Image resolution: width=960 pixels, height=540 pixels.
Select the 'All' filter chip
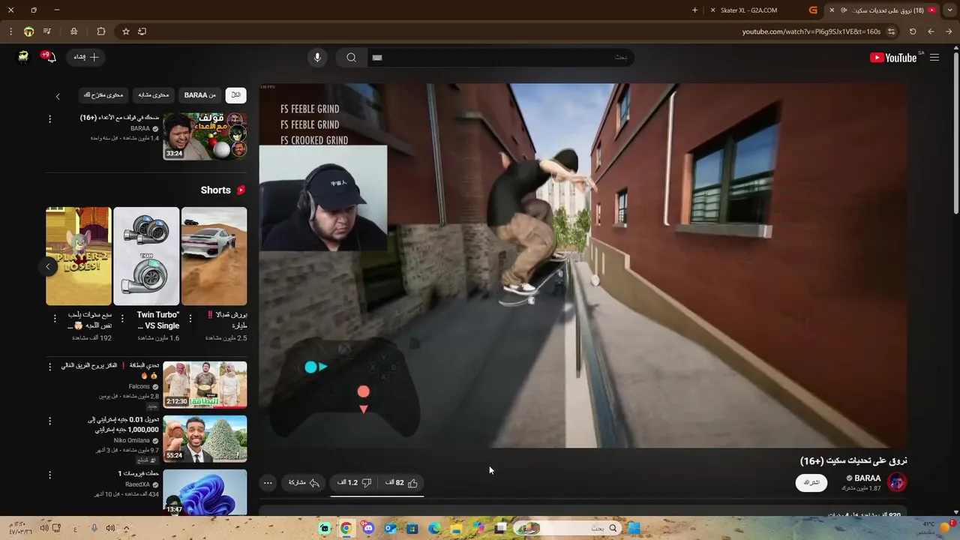pyautogui.click(x=236, y=95)
